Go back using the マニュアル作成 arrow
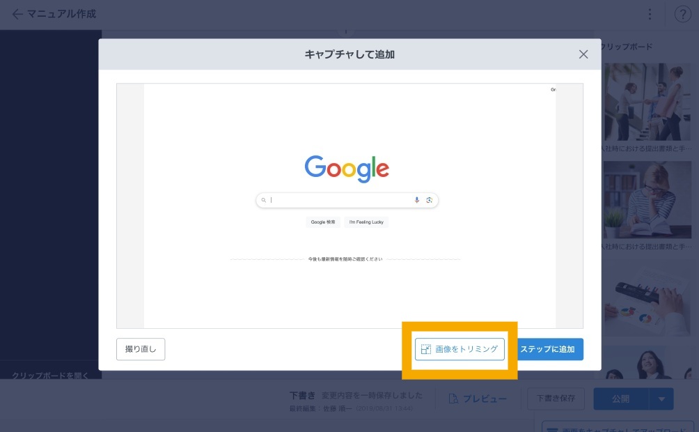The height and width of the screenshot is (432, 699). tap(17, 14)
